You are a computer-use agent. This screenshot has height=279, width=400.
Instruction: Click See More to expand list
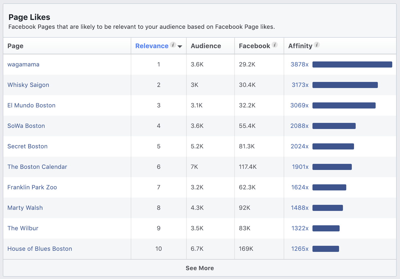click(x=200, y=268)
